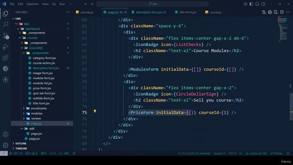Screen dimensions: 293x165
Task: Open the Source Control view
Action: [5, 36]
